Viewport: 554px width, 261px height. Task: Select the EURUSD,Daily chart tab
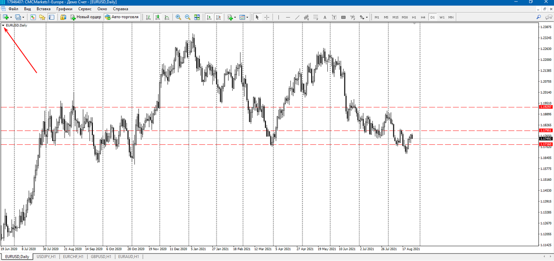(17, 256)
